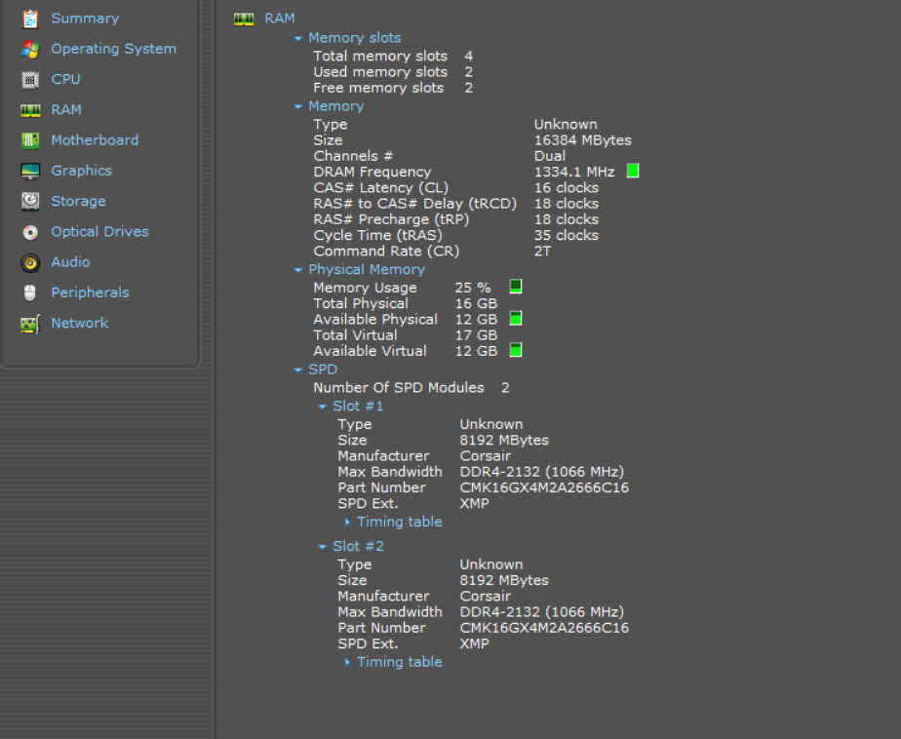The image size is (901, 739).
Task: Click the Peripherals mouse icon
Action: coord(30,293)
